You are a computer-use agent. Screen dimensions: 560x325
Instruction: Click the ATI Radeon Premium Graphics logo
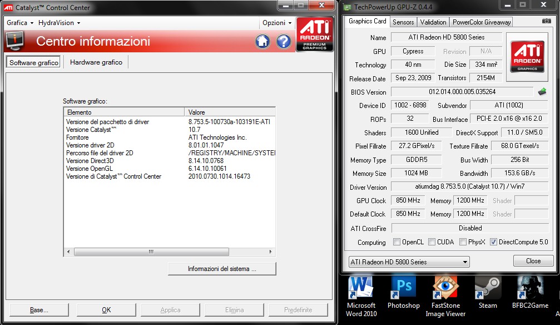[x=315, y=34]
